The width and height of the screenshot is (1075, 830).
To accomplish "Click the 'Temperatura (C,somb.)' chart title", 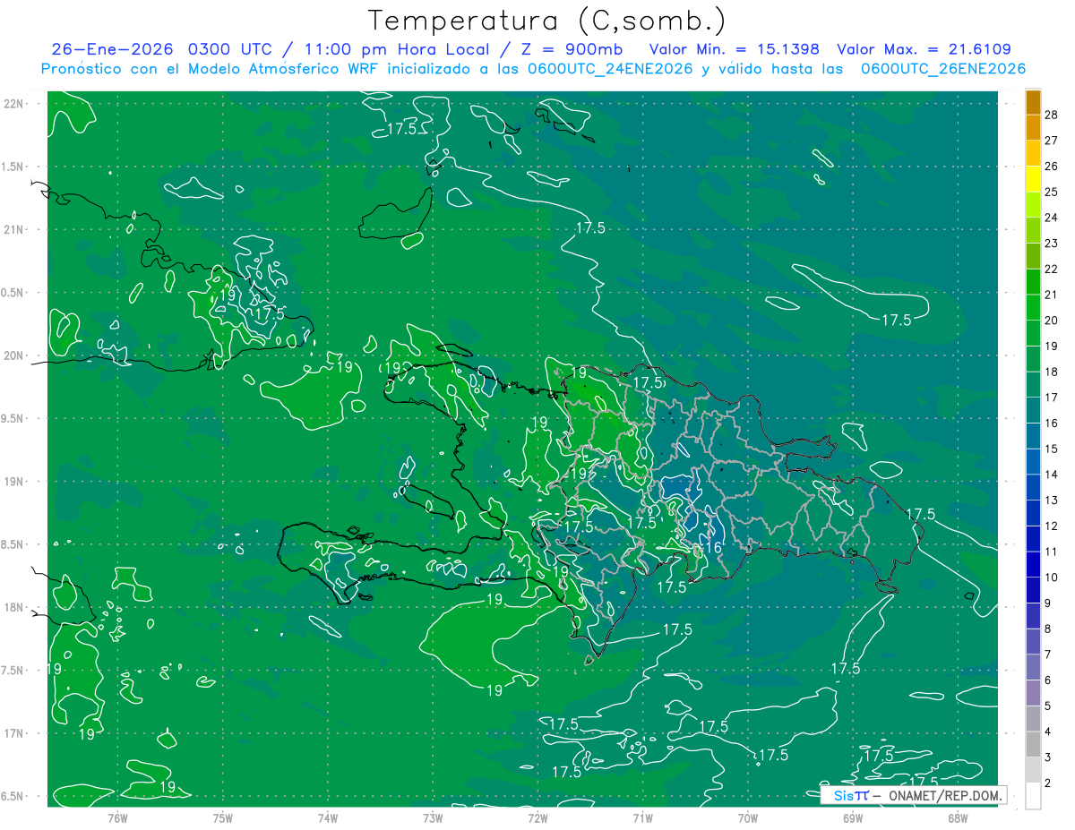I will click(x=547, y=21).
